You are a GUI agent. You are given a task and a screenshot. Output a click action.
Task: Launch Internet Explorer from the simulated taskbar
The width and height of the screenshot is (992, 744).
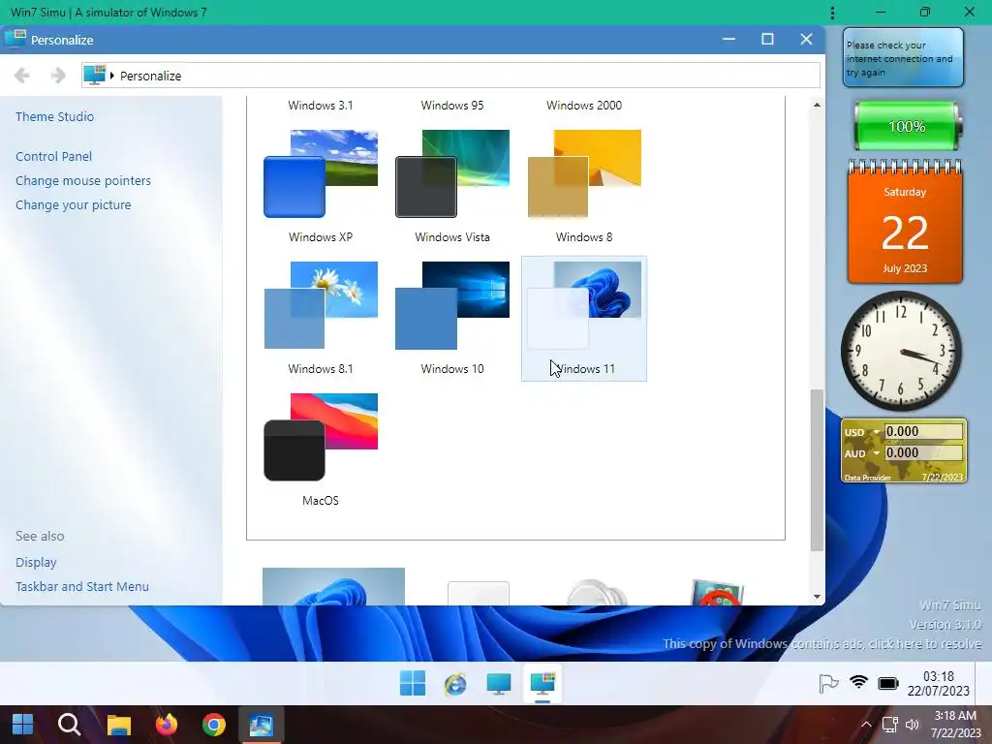pyautogui.click(x=455, y=684)
